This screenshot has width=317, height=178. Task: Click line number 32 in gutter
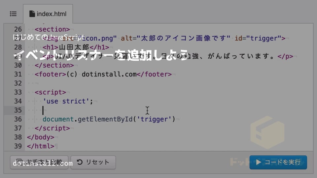point(18,83)
